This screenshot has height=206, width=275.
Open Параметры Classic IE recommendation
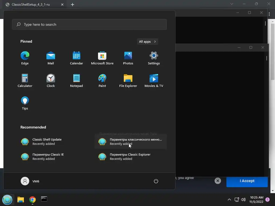tap(53, 157)
